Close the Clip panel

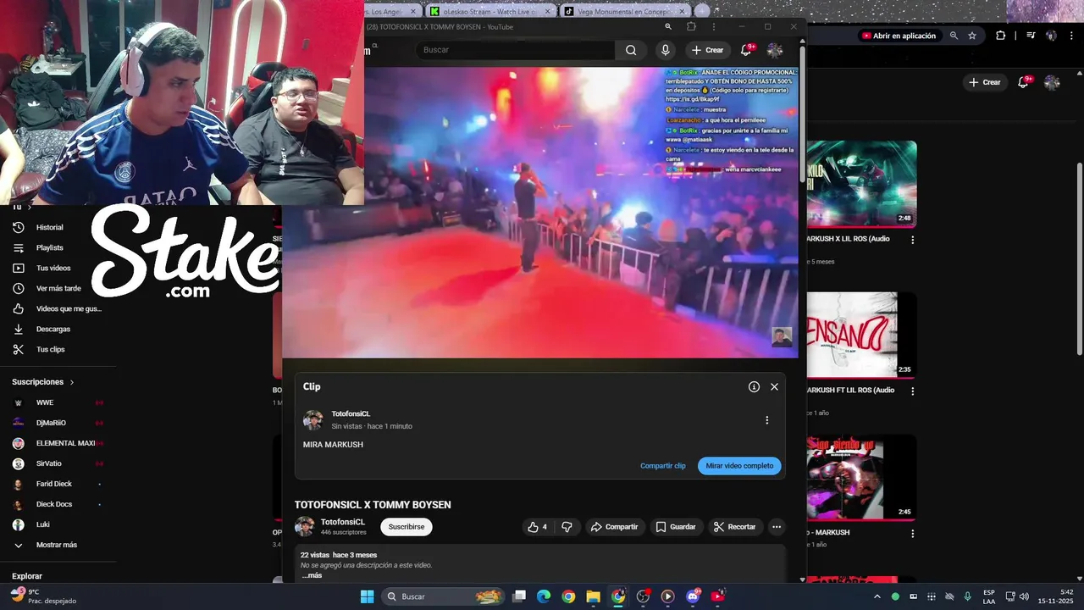(774, 386)
